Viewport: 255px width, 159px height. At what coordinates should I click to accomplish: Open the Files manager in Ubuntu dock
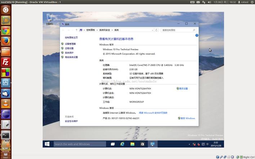click(6, 52)
